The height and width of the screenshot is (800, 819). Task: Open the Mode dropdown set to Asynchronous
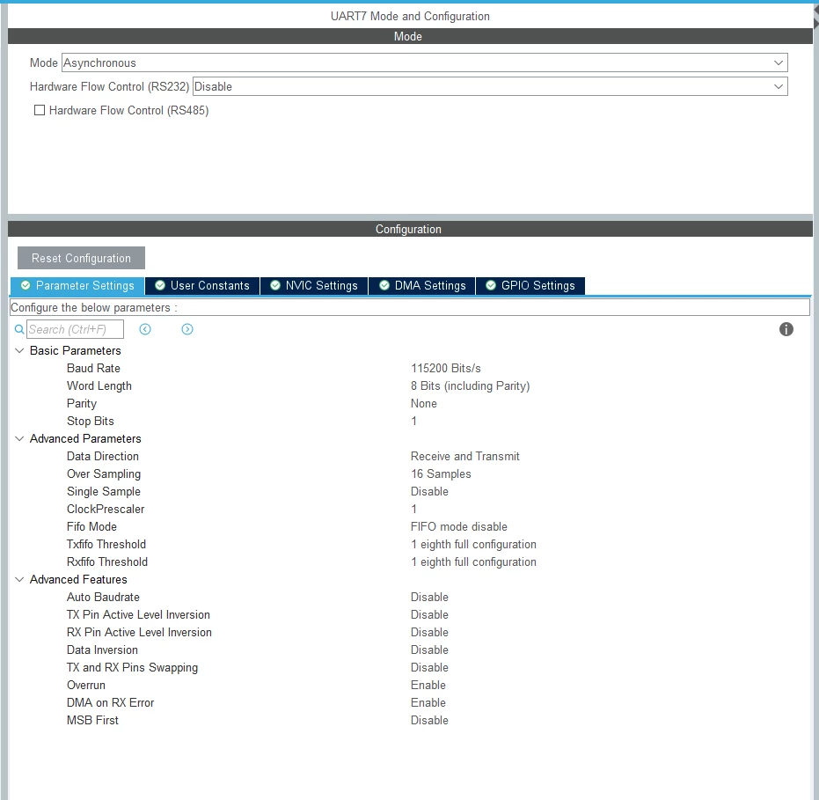(x=425, y=62)
